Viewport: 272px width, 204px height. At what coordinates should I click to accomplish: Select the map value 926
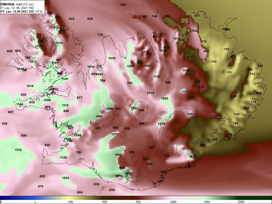tap(5, 123)
